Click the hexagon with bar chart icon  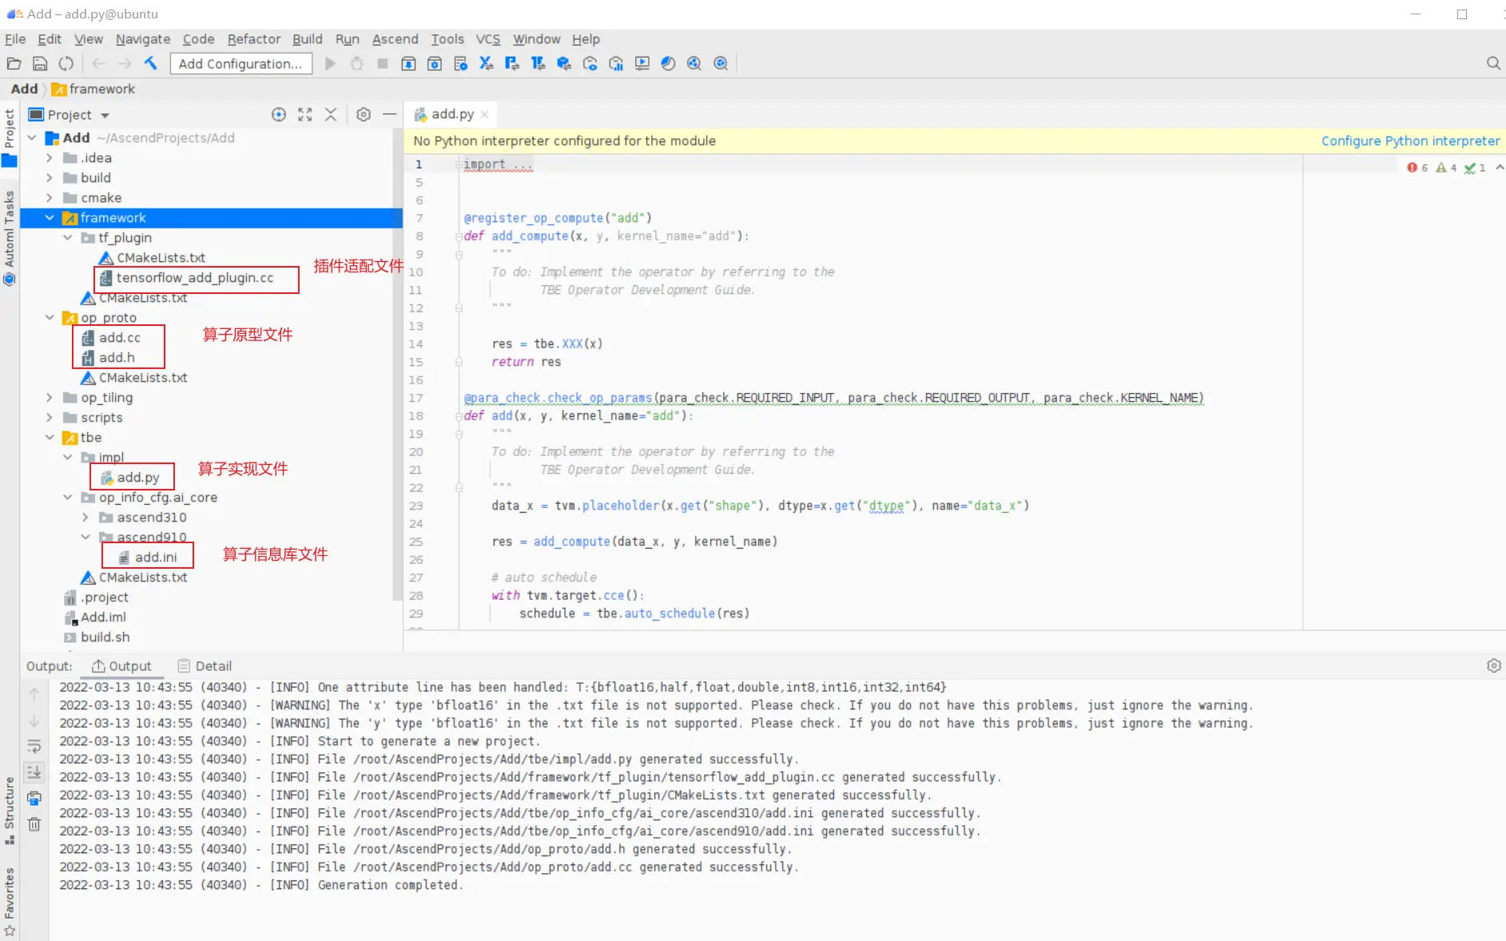(616, 64)
